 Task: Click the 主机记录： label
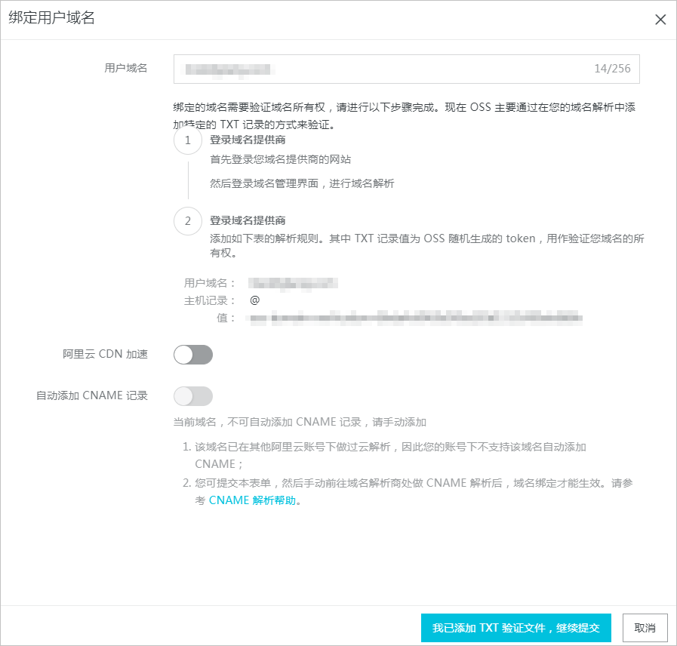pos(209,300)
